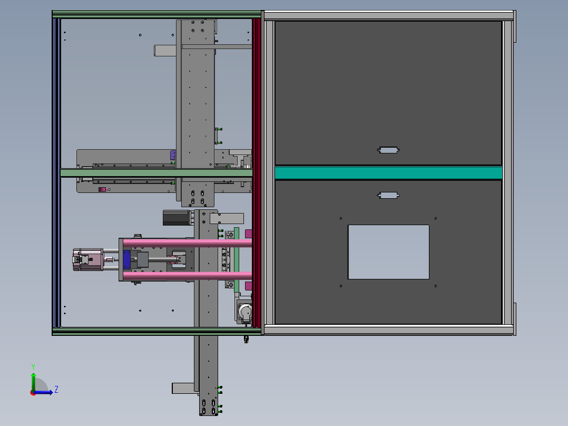The height and width of the screenshot is (426, 568).
Task: Select the upper pink guide rod
Action: tap(187, 243)
